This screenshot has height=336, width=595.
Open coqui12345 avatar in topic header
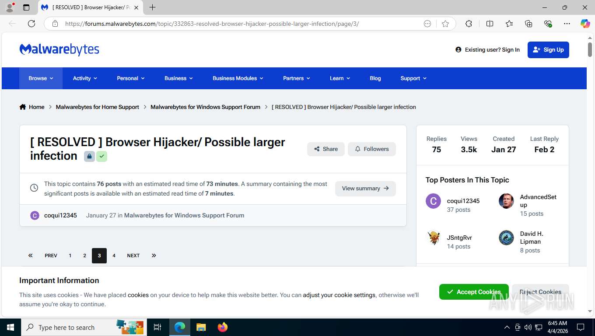click(35, 215)
